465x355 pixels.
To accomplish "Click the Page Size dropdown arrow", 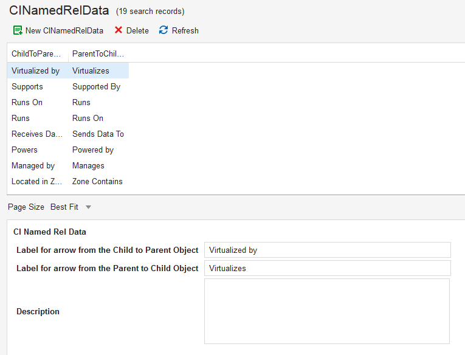I will [88, 207].
